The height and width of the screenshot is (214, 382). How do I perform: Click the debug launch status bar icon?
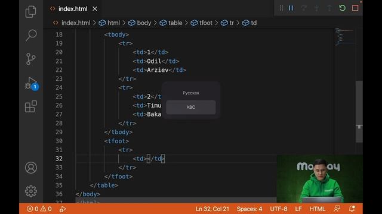pos(63,209)
